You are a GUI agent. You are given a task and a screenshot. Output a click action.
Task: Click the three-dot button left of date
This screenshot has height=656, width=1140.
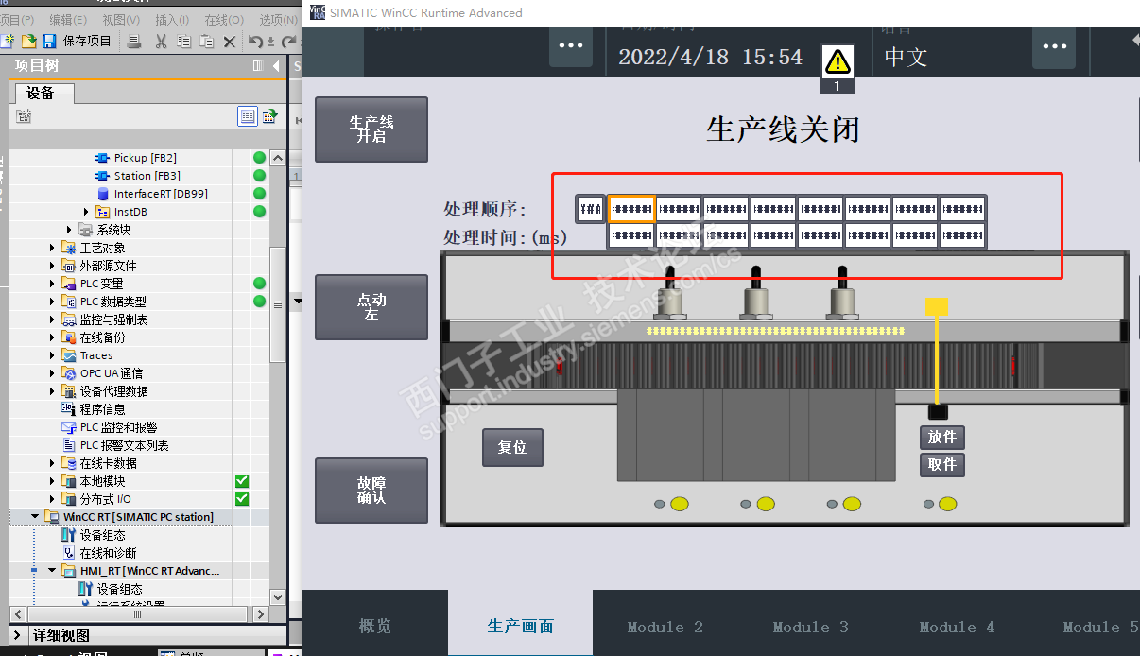(x=571, y=46)
